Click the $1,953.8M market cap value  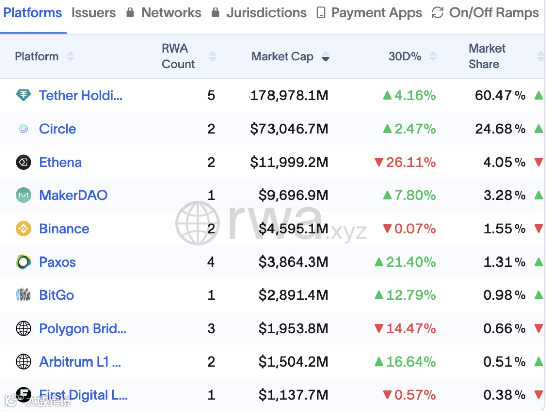point(293,329)
